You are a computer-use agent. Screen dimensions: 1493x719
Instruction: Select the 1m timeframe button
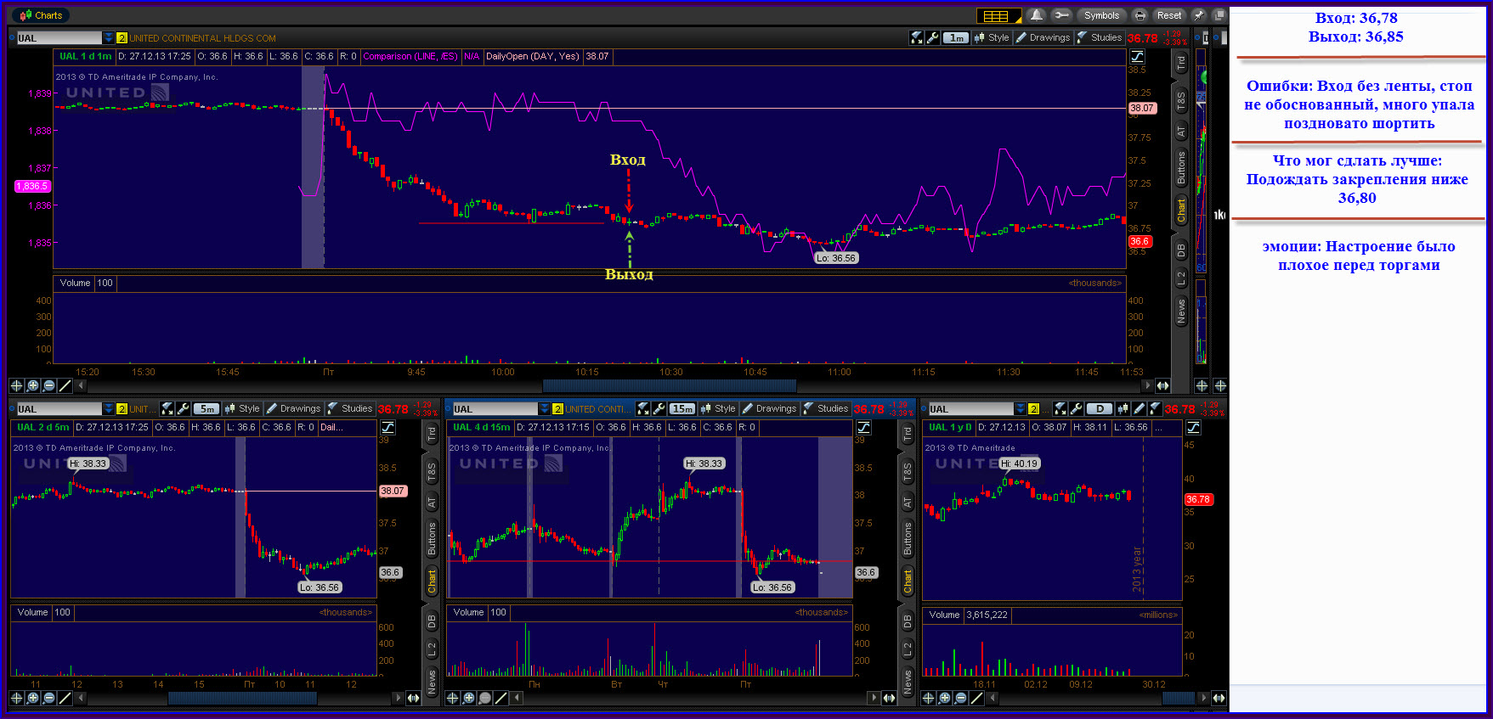coord(956,37)
